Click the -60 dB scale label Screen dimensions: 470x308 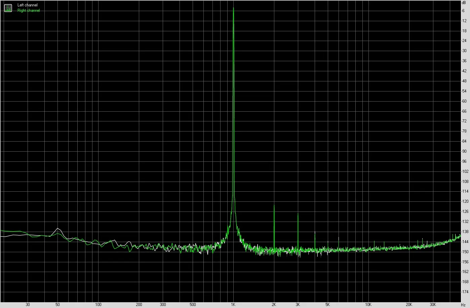pos(464,101)
